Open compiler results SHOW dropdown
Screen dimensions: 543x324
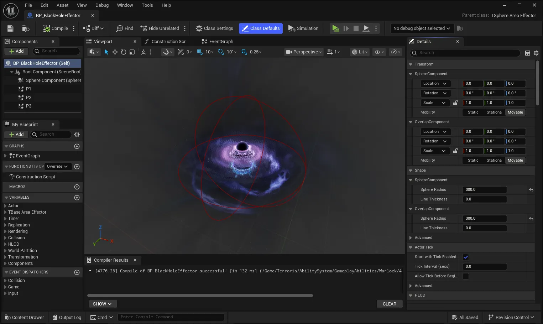point(103,304)
